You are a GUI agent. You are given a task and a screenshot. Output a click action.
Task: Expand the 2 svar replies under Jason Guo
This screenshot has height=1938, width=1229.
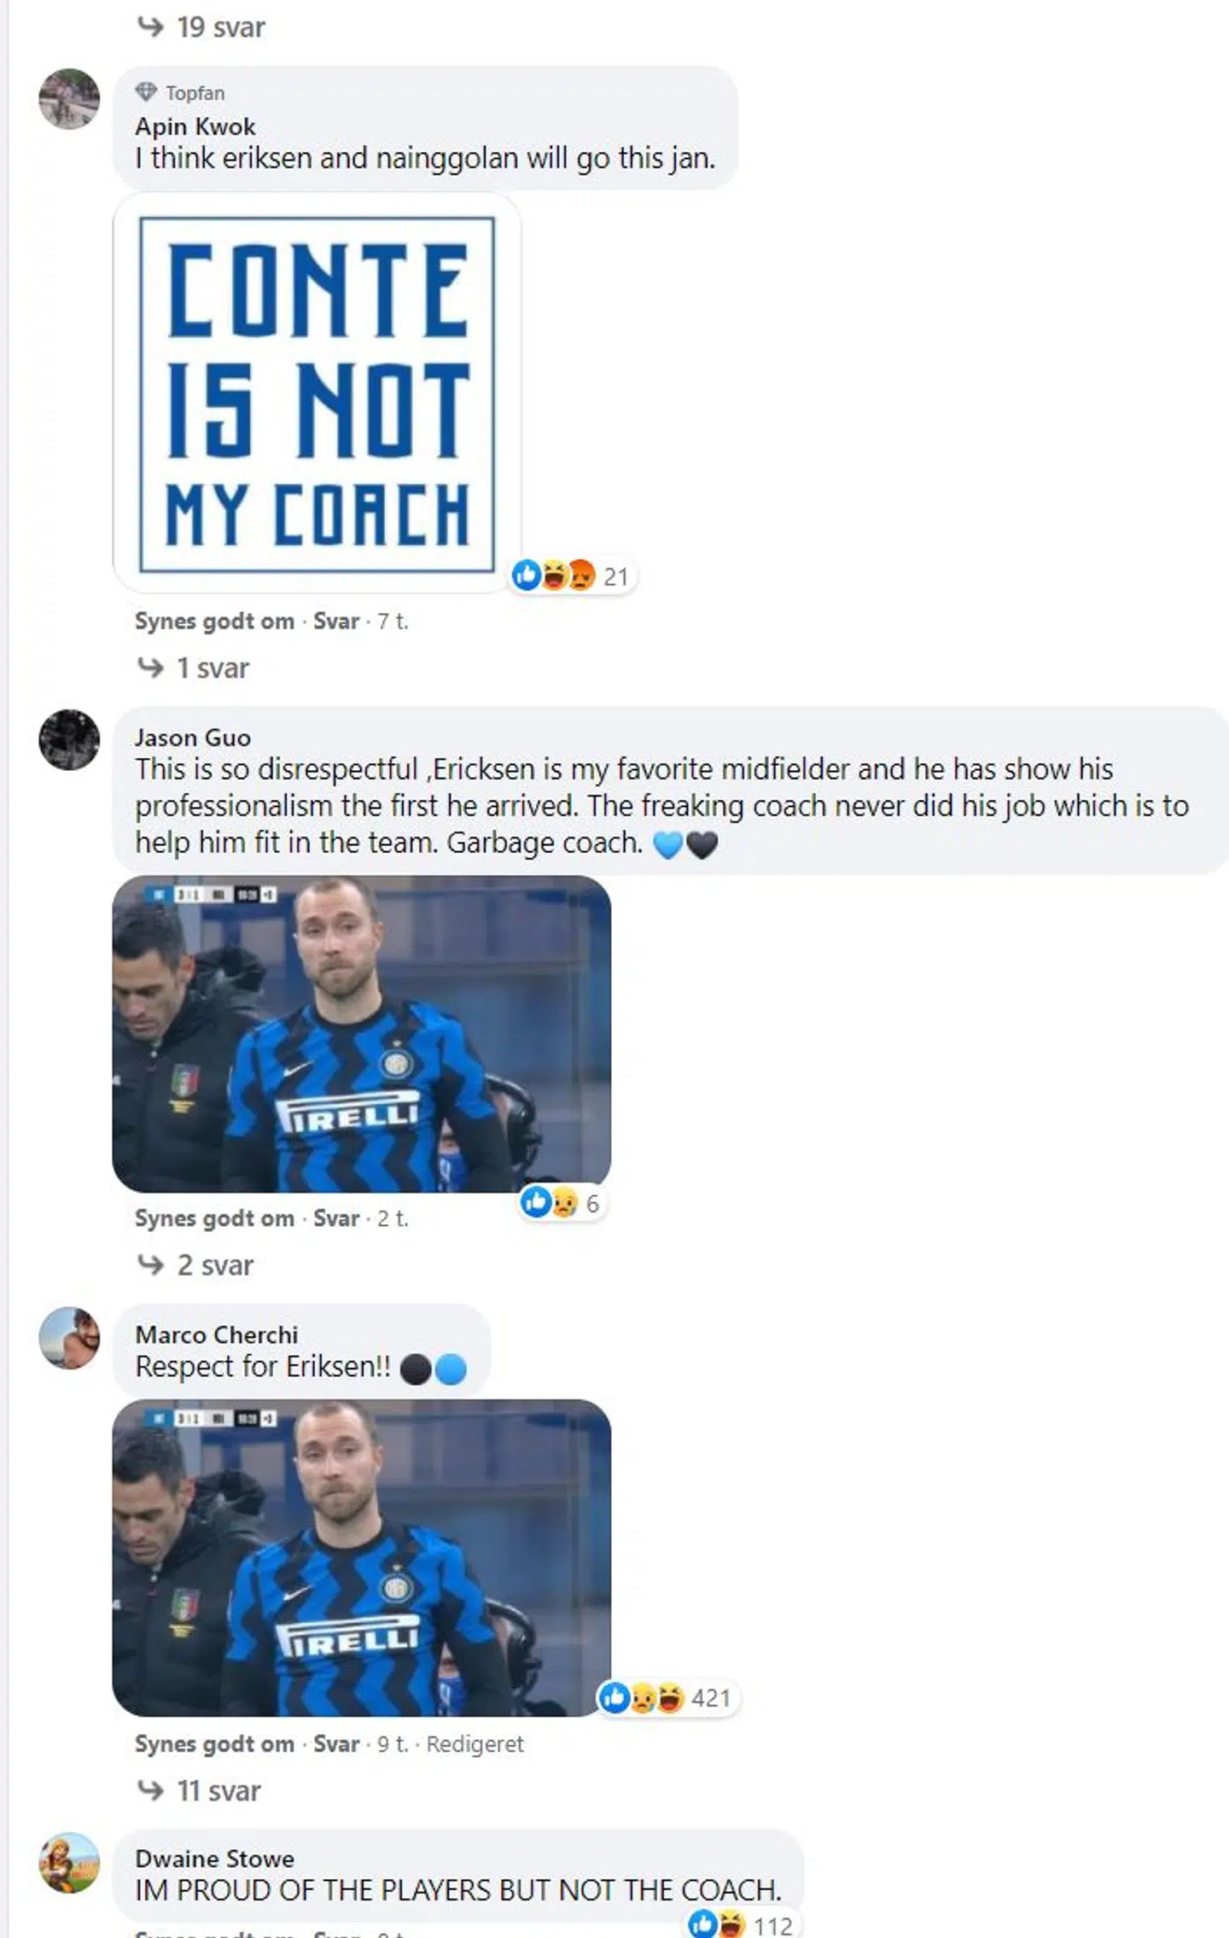tap(195, 1265)
